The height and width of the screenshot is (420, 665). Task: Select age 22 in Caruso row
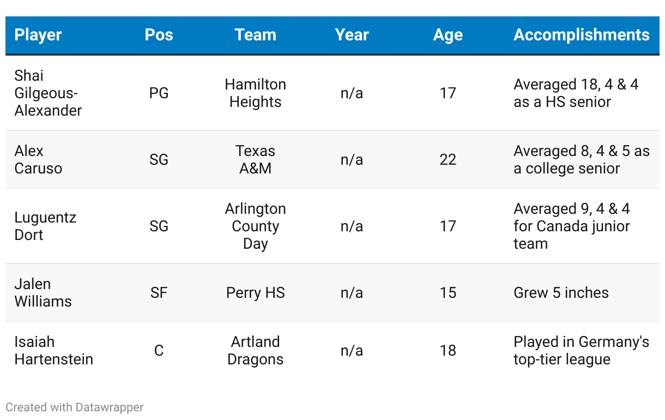(x=448, y=159)
